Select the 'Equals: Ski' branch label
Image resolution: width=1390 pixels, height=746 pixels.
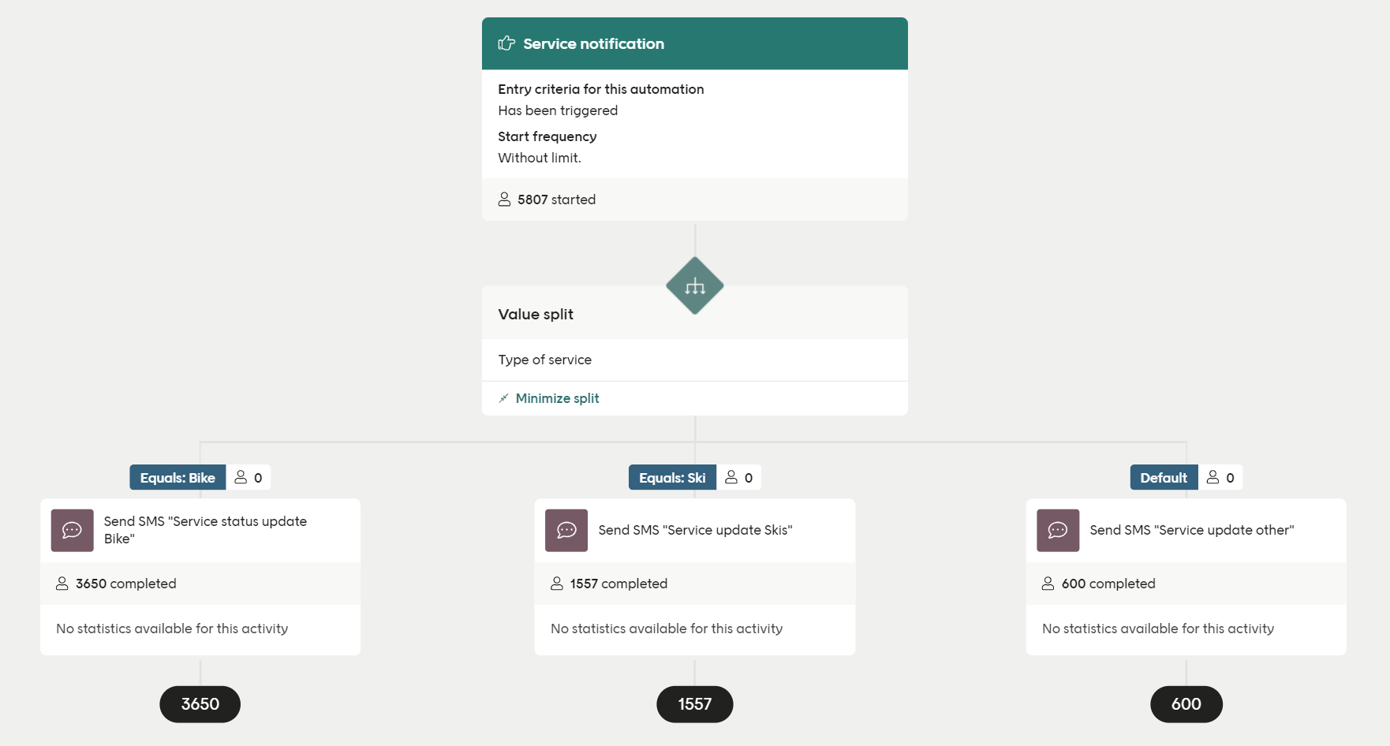click(x=671, y=477)
